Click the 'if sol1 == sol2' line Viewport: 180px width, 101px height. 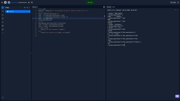43,28
